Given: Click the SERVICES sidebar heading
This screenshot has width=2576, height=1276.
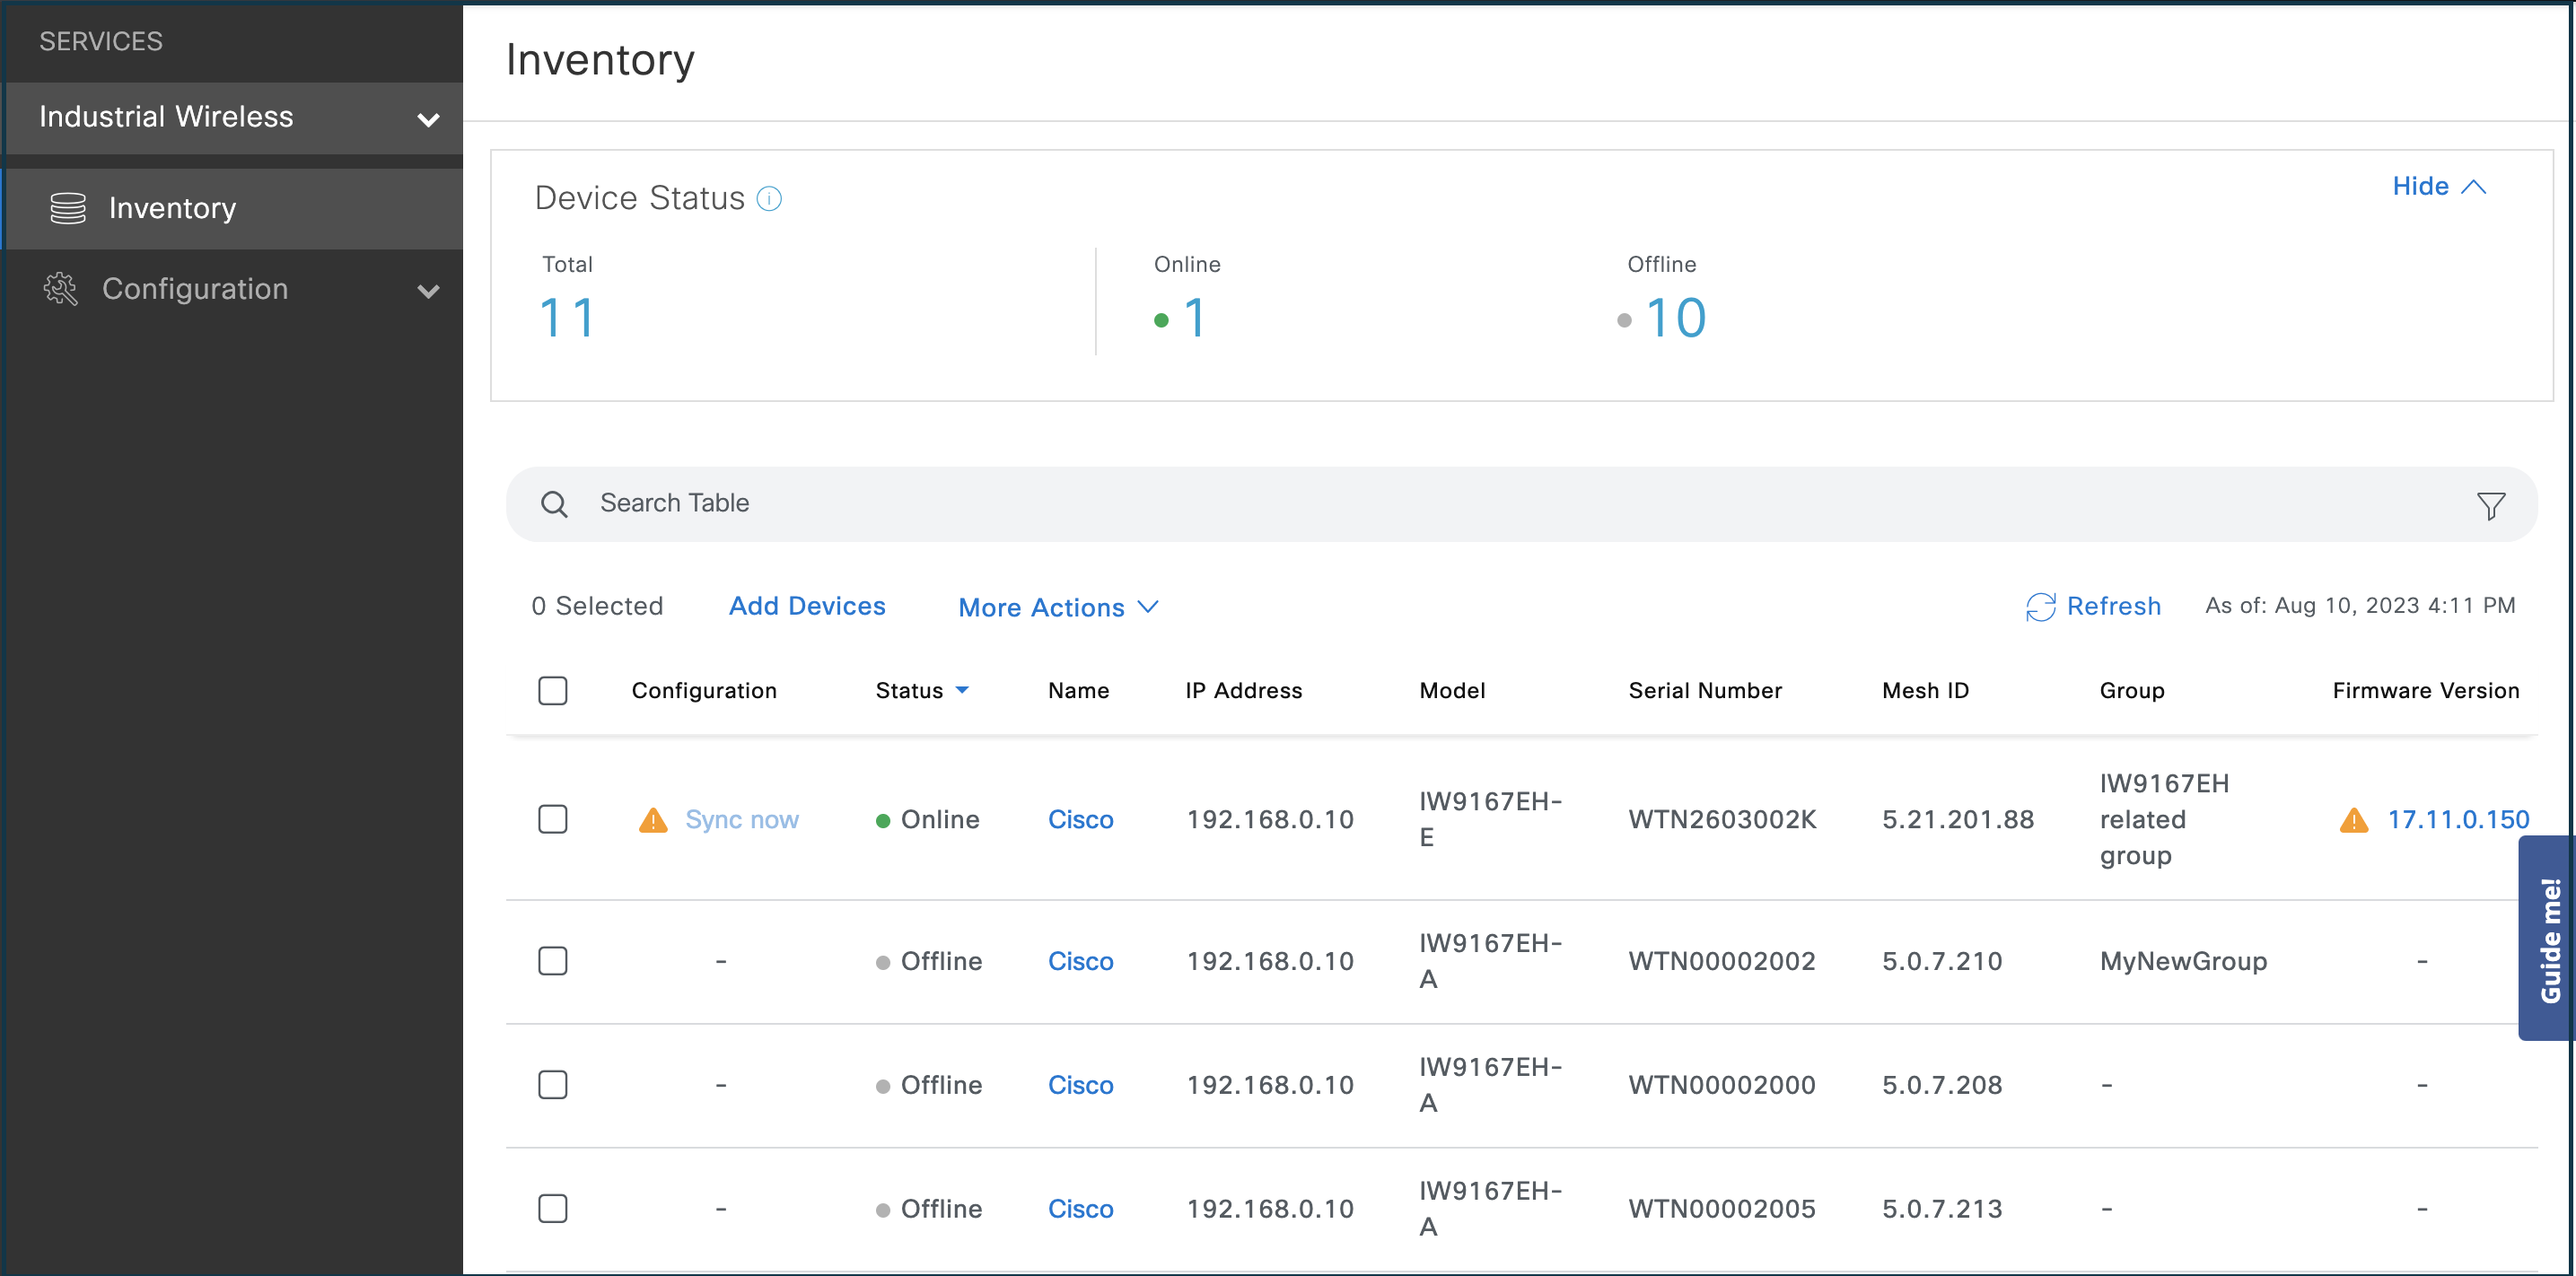Looking at the screenshot, I should click(x=100, y=41).
